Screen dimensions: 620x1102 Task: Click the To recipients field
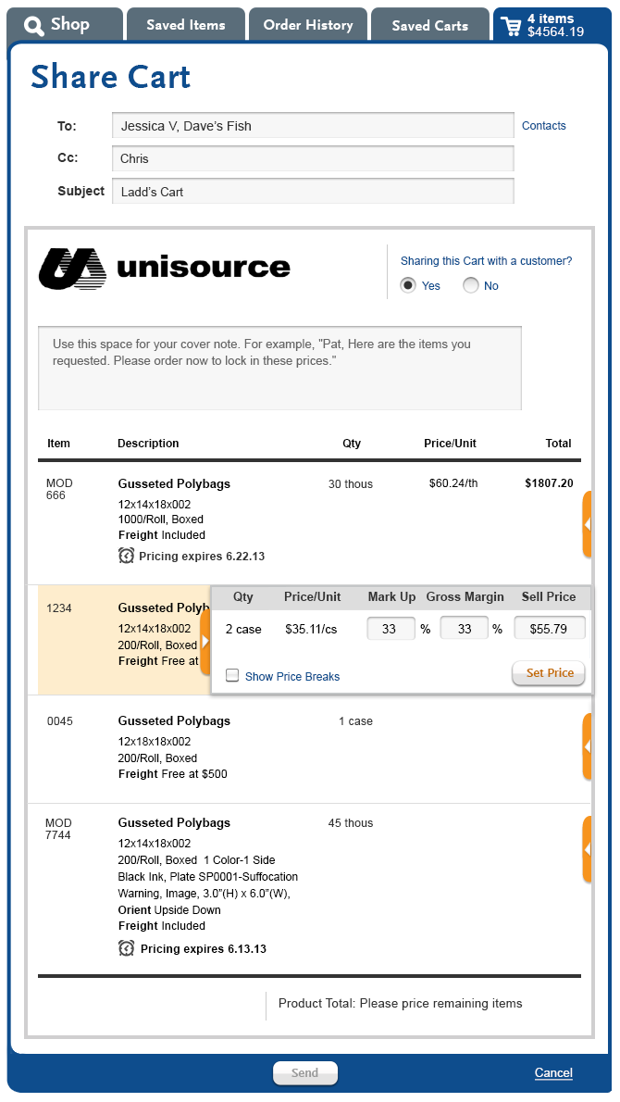[x=313, y=126]
